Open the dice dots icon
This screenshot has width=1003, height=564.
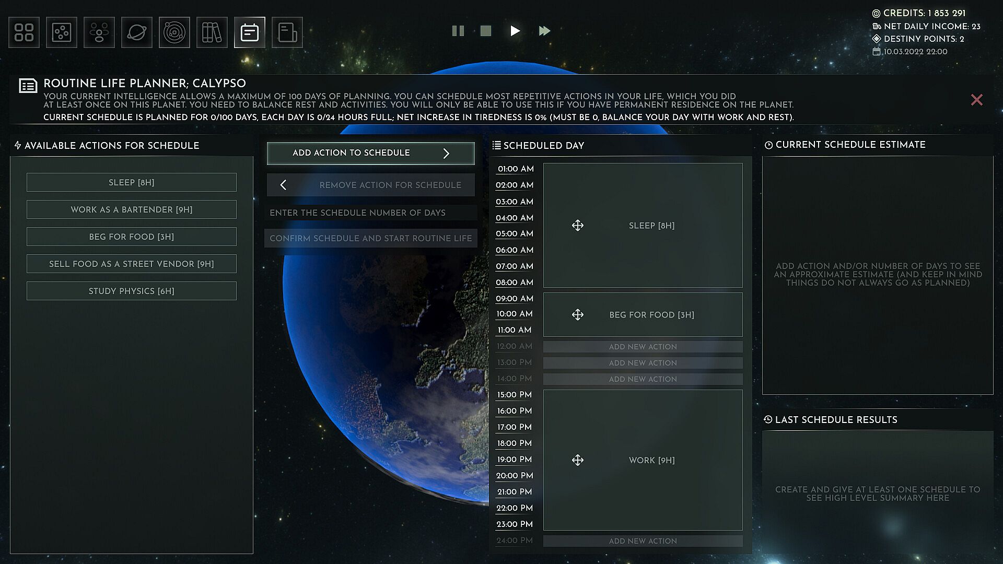[62, 32]
